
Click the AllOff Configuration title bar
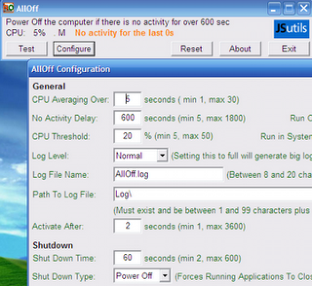(171, 69)
